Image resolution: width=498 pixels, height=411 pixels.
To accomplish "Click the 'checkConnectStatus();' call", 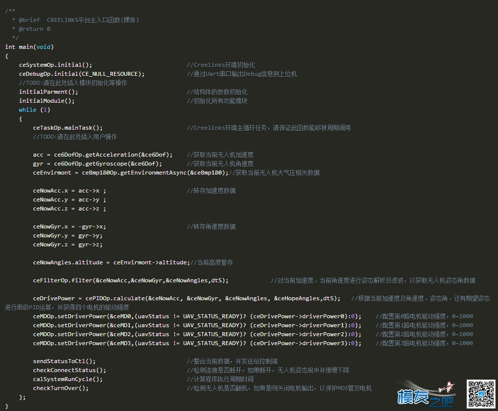I will click(69, 371).
